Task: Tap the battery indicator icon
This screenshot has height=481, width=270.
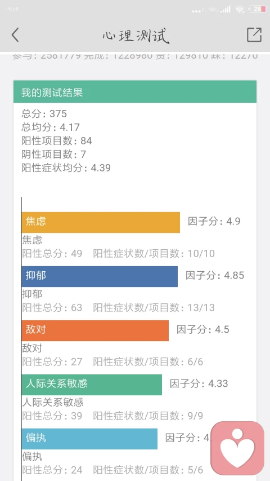Action: (258, 9)
